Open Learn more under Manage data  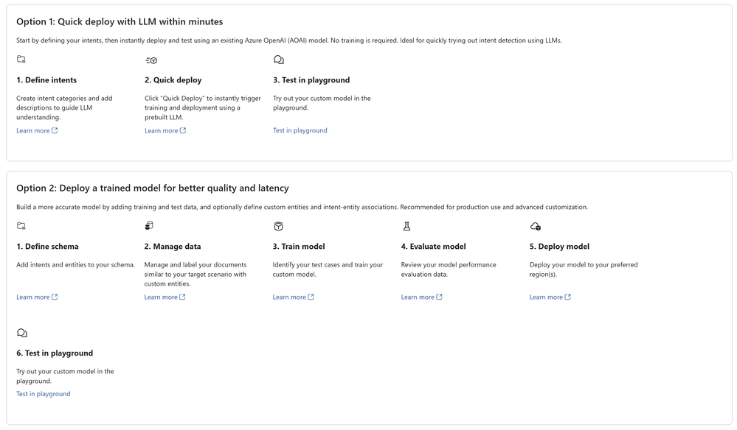click(165, 297)
